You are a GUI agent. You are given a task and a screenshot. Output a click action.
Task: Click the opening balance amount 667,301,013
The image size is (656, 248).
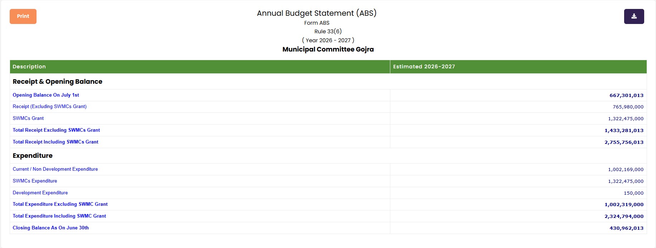[627, 96]
